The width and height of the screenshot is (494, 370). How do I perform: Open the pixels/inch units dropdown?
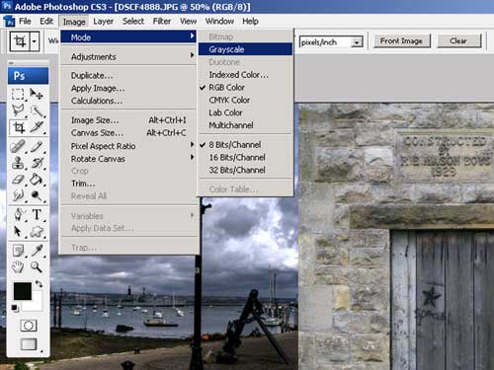pyautogui.click(x=357, y=42)
